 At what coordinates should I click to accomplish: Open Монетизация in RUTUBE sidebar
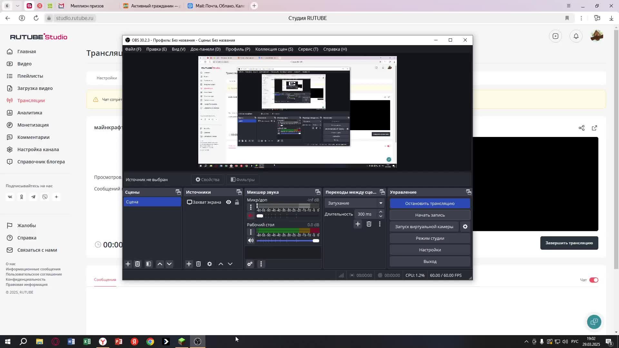point(33,125)
